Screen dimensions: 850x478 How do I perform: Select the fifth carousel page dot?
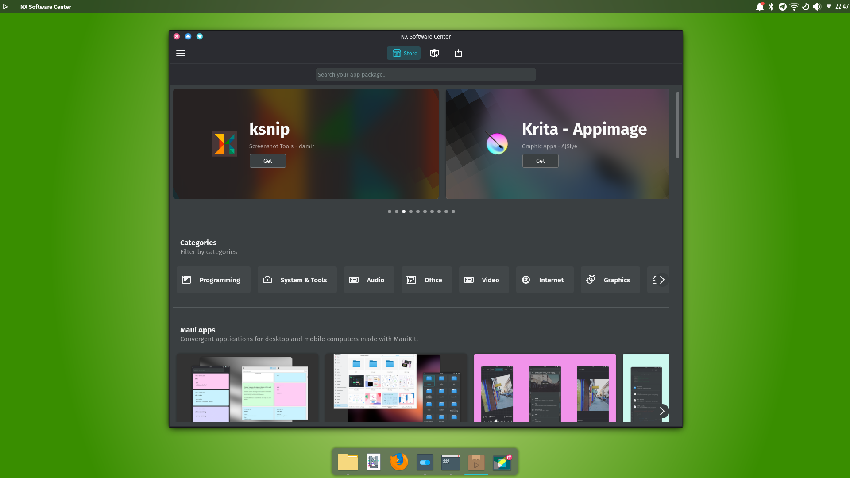418,212
